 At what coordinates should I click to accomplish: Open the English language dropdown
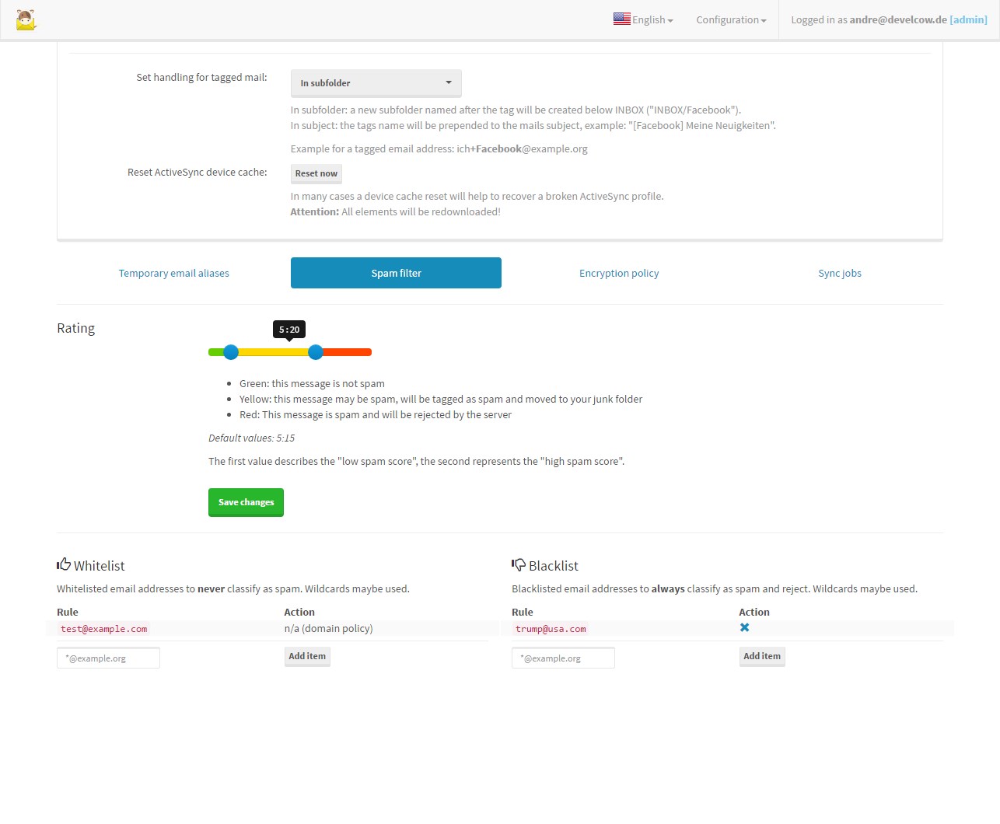(647, 20)
